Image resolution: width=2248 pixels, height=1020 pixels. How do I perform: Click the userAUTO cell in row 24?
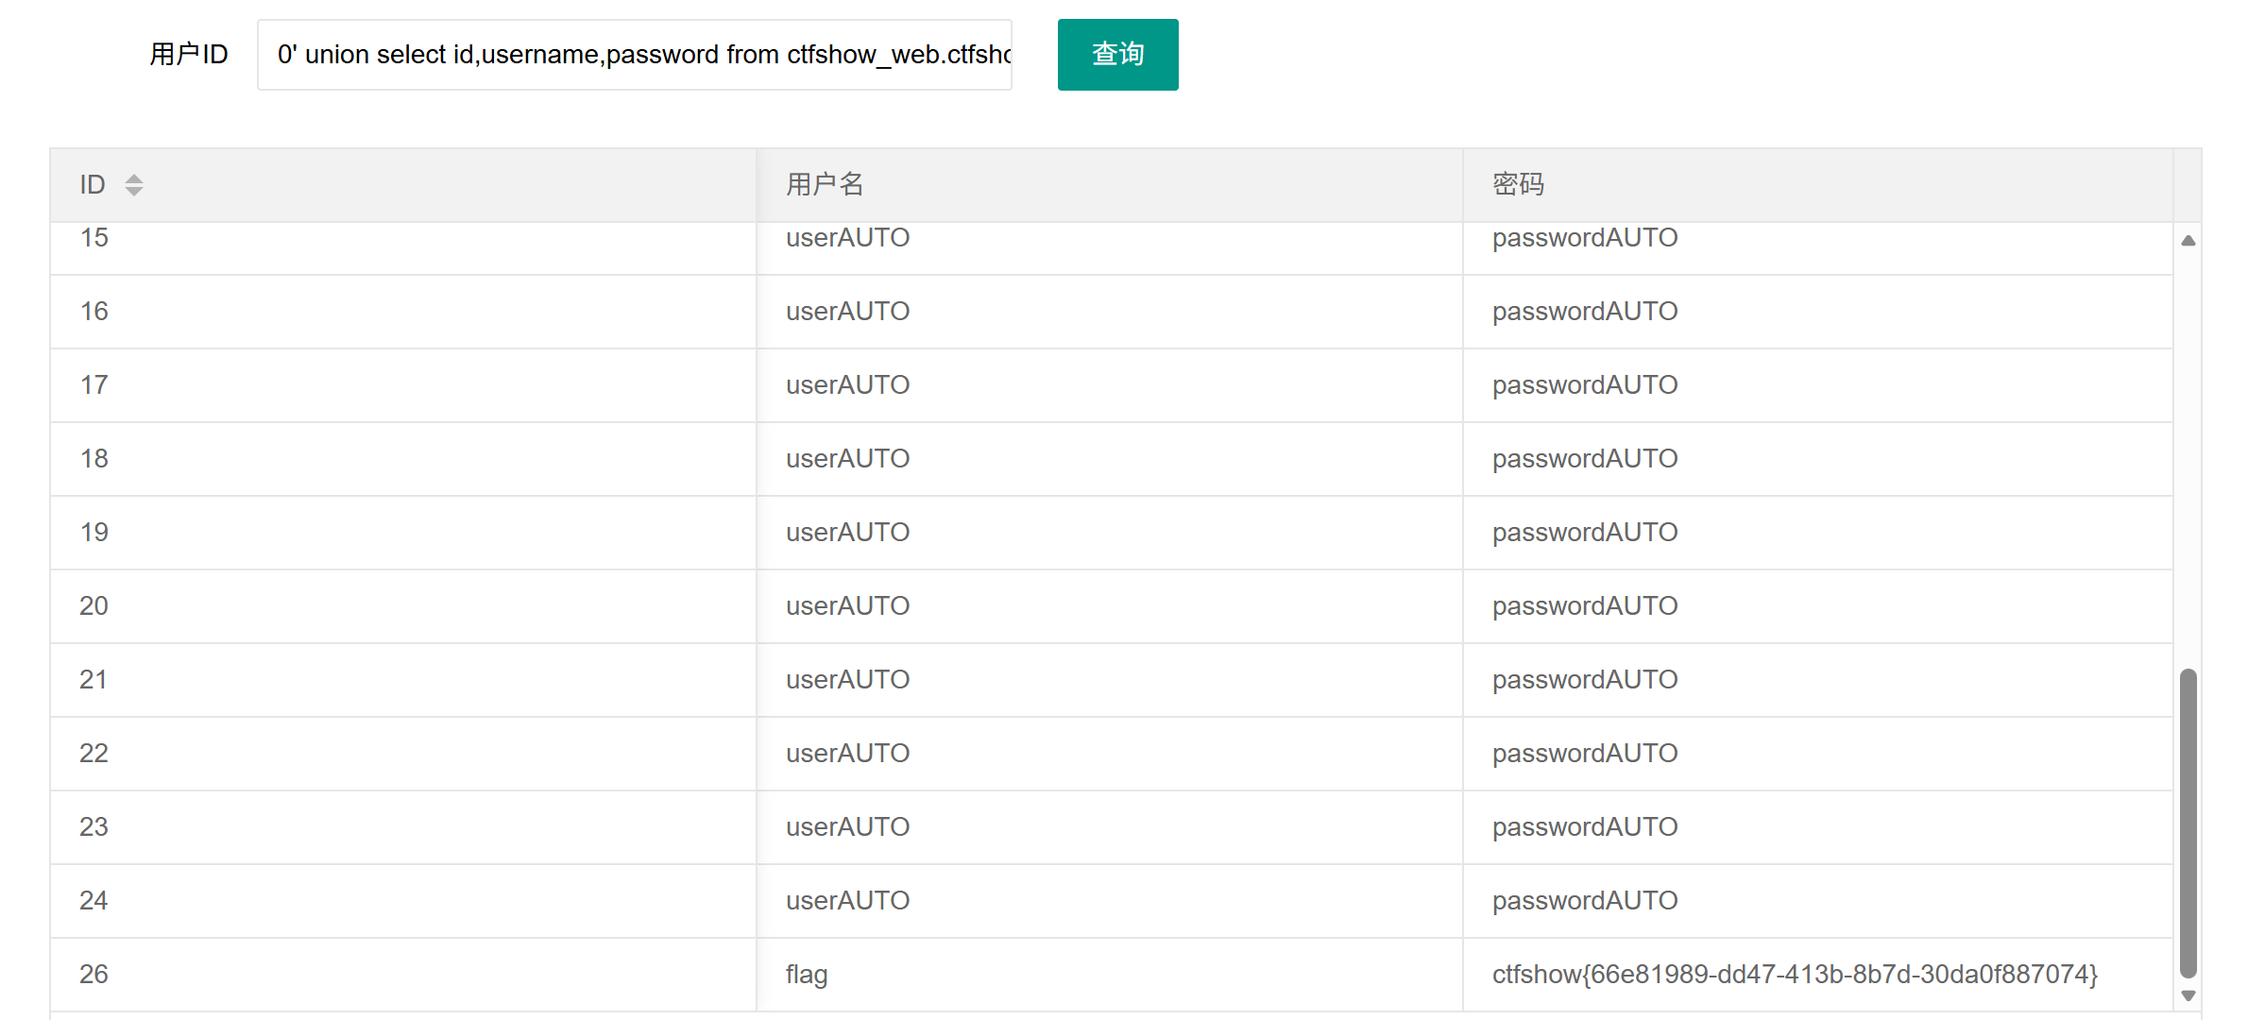(x=847, y=901)
